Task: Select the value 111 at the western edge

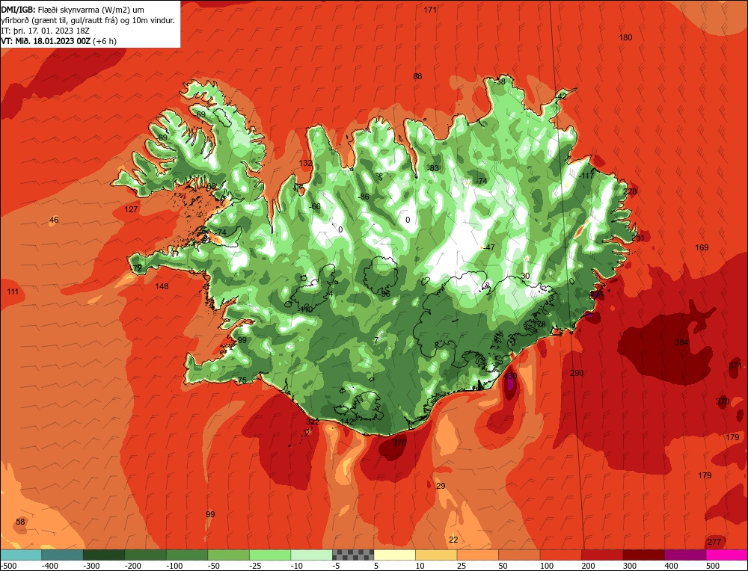Action: [13, 291]
